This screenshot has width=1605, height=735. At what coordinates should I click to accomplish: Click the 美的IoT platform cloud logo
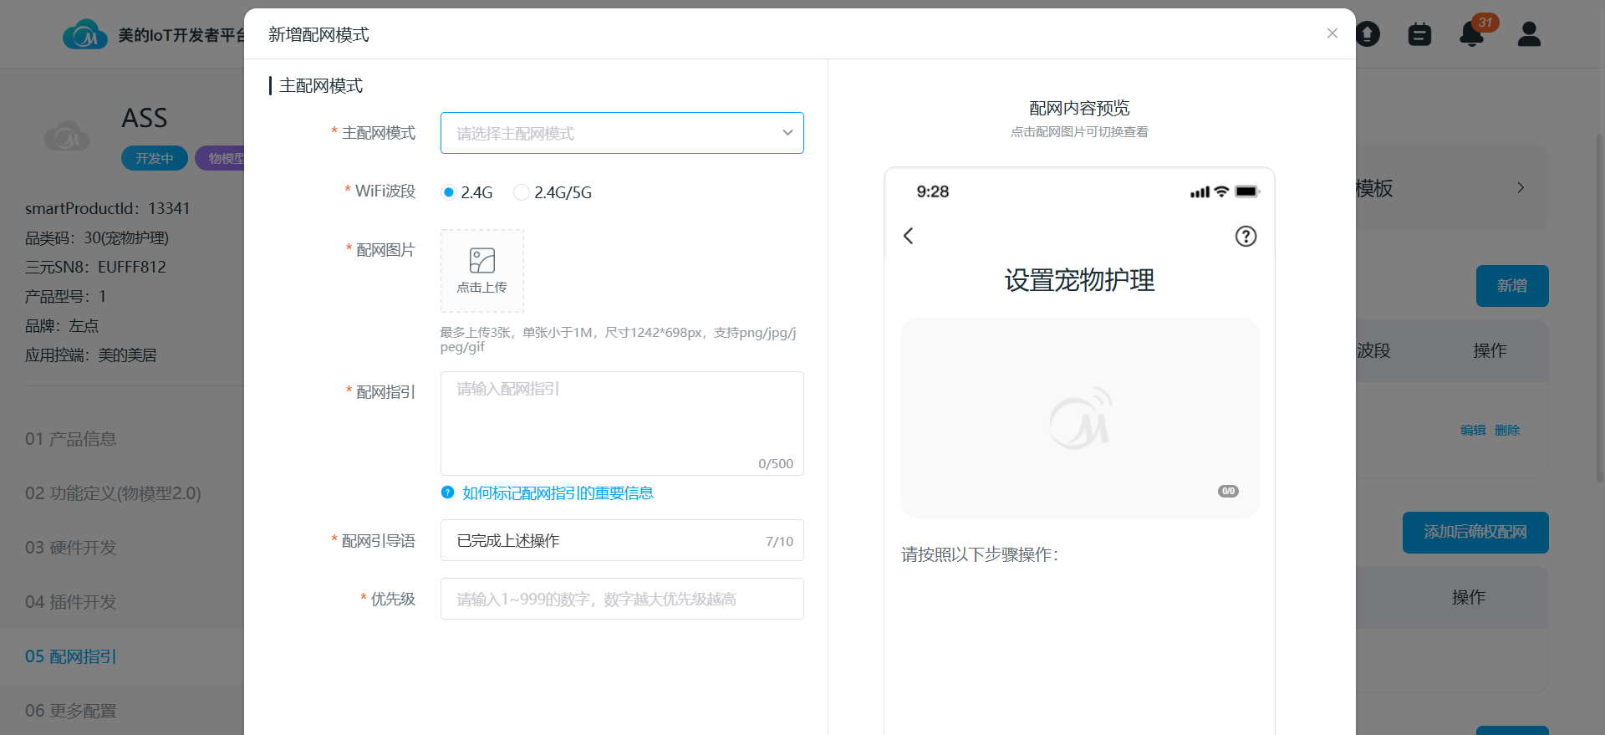[84, 35]
